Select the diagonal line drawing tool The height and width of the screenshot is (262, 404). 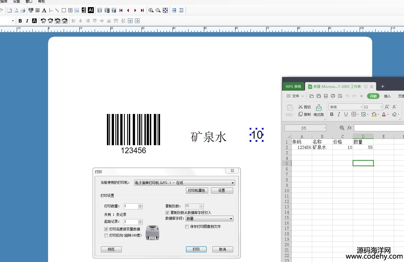coord(57,10)
